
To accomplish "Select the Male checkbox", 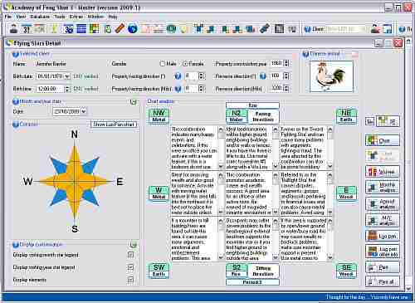I will tap(163, 64).
